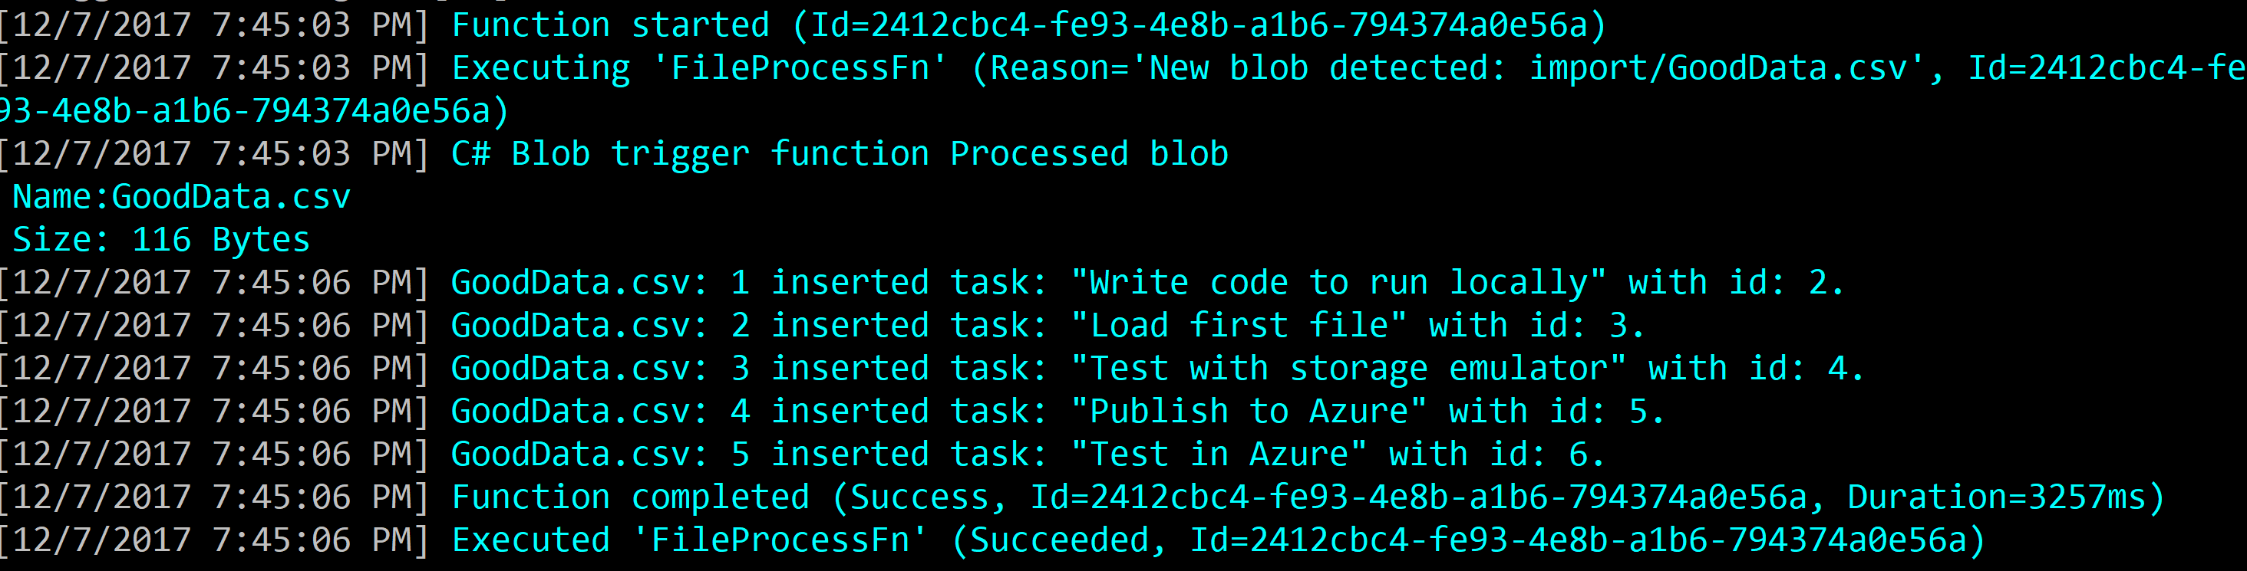Screen dimensions: 2247x571
Task: Click the 'Executing FileProcessFn' log line
Action: tap(1123, 68)
